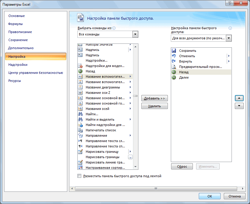Click the move up arrow button

239,98
